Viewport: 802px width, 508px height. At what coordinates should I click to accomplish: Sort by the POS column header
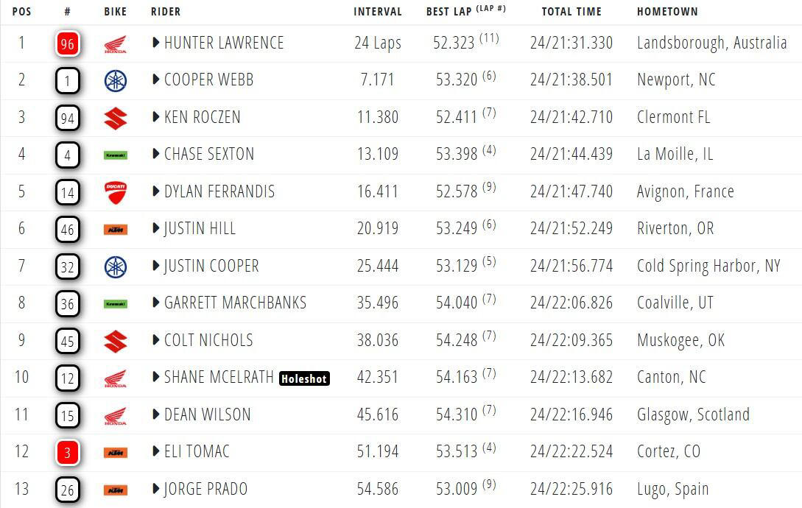[x=22, y=12]
